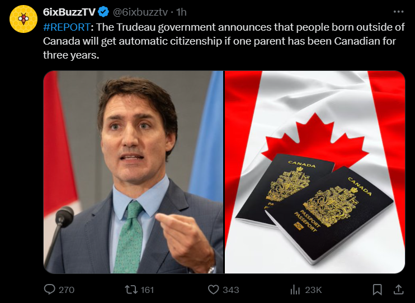415x303 pixels.
Task: Open the photo of the man speaking
Action: tap(133, 172)
